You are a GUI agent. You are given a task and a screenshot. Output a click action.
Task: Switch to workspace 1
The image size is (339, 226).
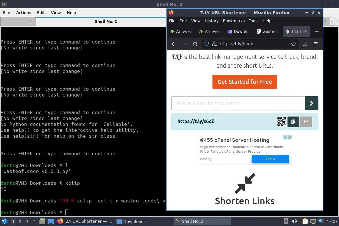[x=13, y=222]
